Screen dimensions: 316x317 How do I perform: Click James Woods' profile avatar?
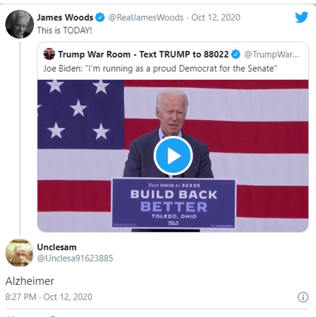tap(20, 24)
